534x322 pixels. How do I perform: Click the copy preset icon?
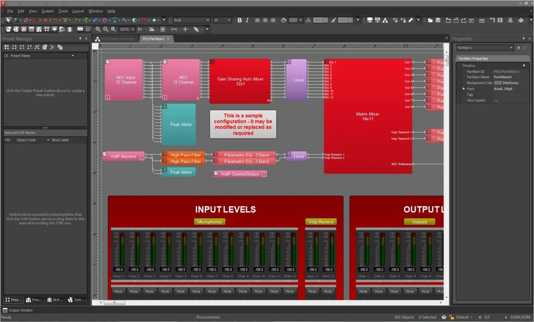pyautogui.click(x=60, y=47)
